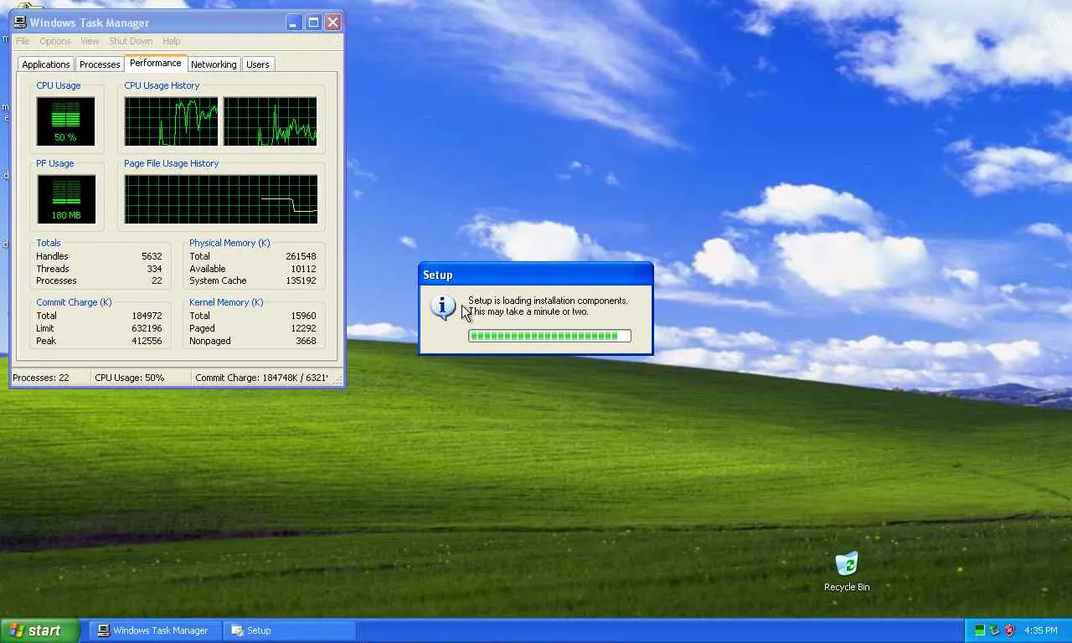Screen dimensions: 1072x643
Task: Open the Shut Down menu
Action: pyautogui.click(x=131, y=41)
